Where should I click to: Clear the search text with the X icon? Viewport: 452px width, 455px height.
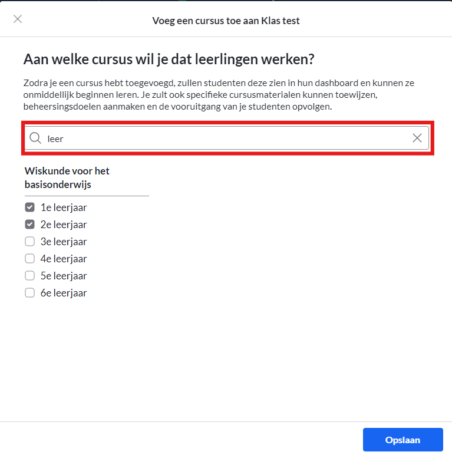pyautogui.click(x=417, y=138)
